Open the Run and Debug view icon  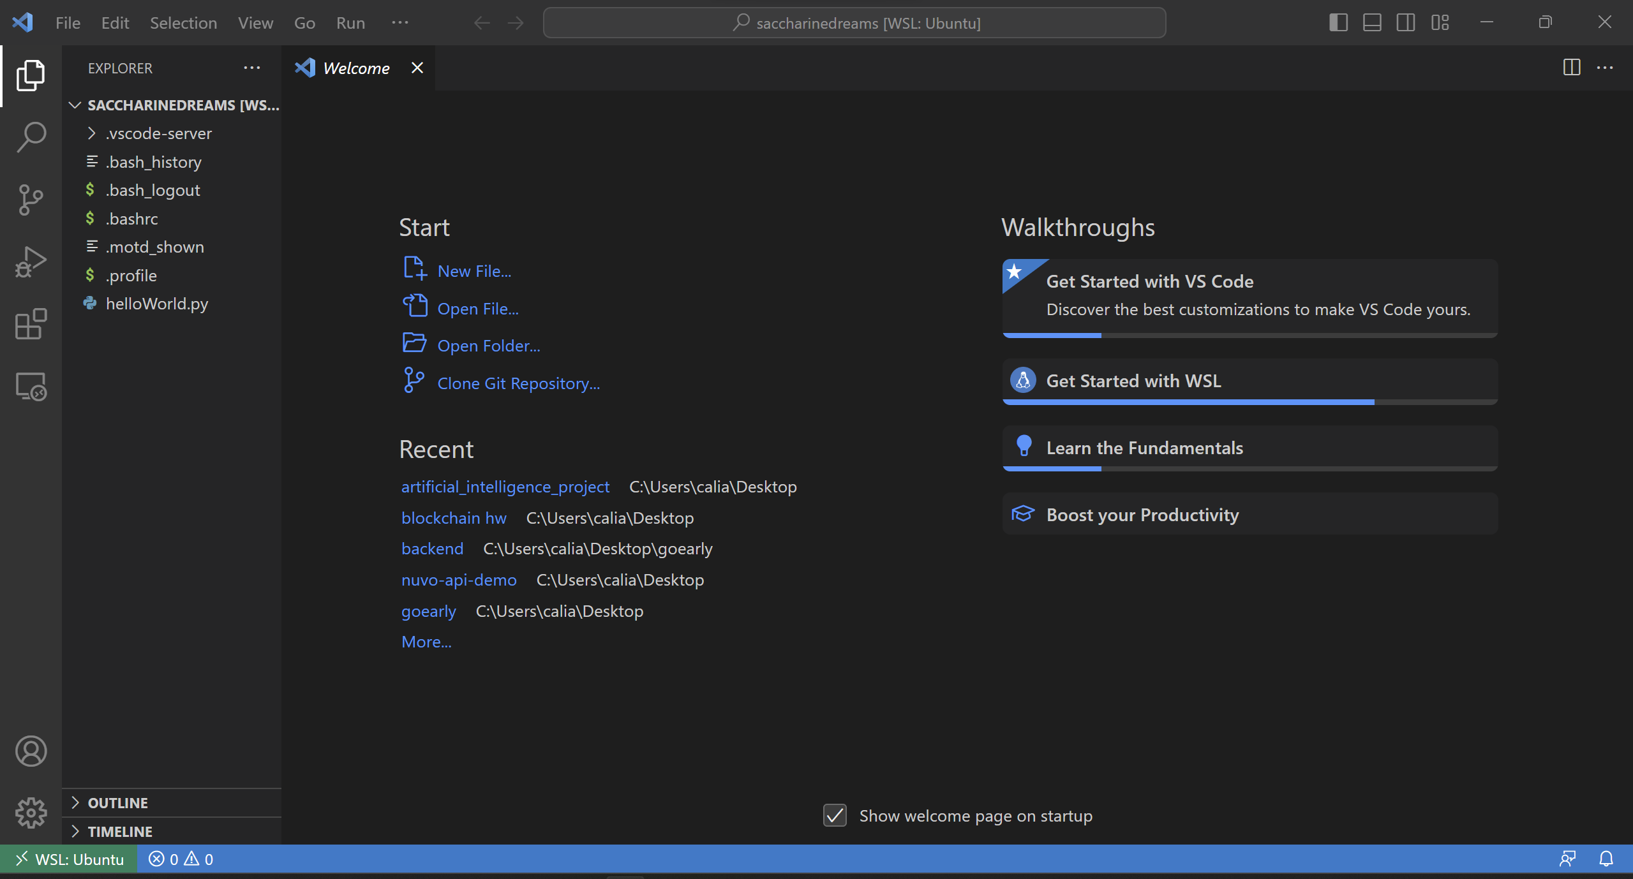(31, 262)
